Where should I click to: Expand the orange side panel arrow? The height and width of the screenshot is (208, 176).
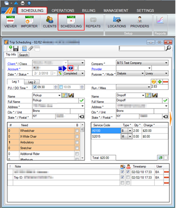pos(171,119)
